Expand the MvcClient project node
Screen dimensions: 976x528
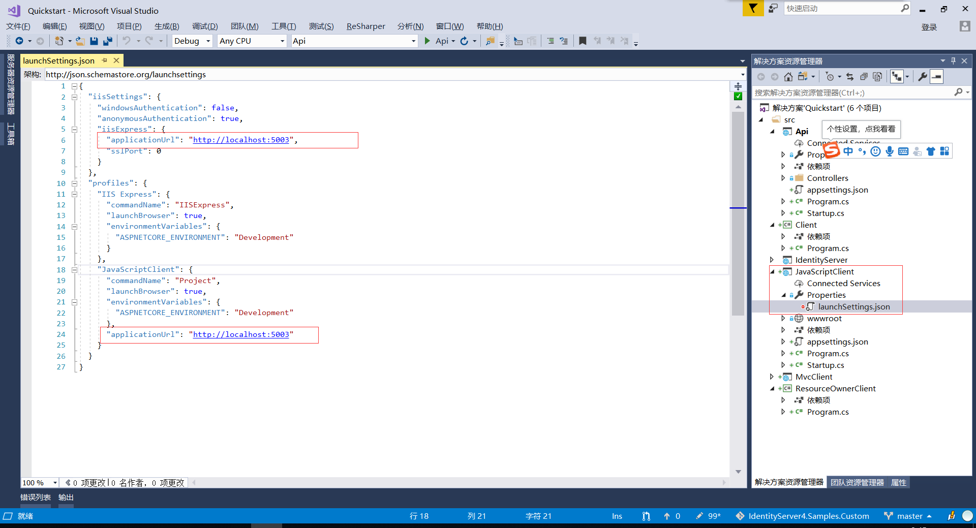772,377
